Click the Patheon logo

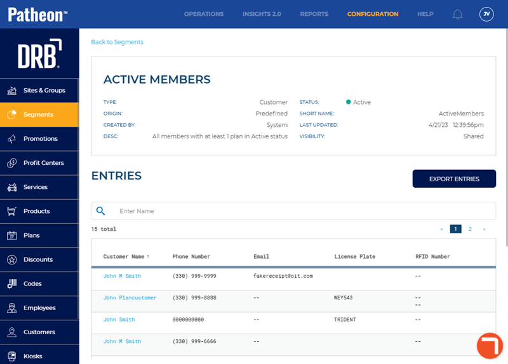[37, 15]
